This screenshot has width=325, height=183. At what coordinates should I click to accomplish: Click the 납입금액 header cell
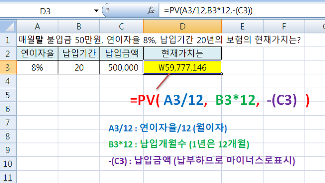coord(121,53)
